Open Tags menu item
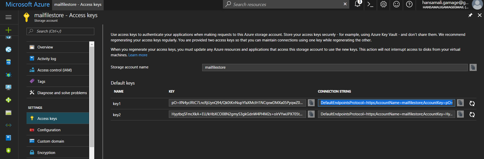Viewport: 484px width, 159px height. (x=58, y=81)
